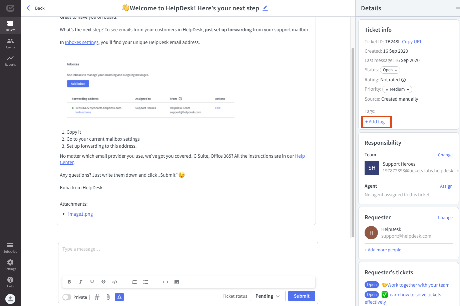Screen dimensions: 460x306
Task: Assign an agent to ticket
Action: coord(446,186)
